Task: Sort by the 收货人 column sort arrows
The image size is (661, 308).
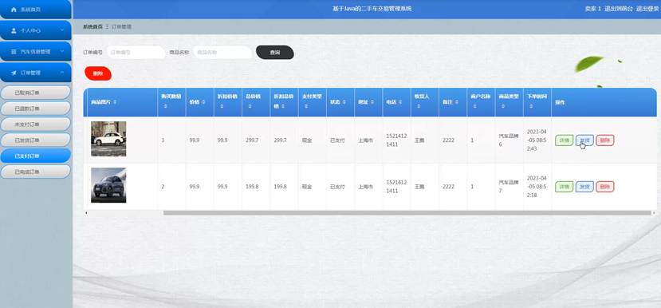Action: click(419, 107)
